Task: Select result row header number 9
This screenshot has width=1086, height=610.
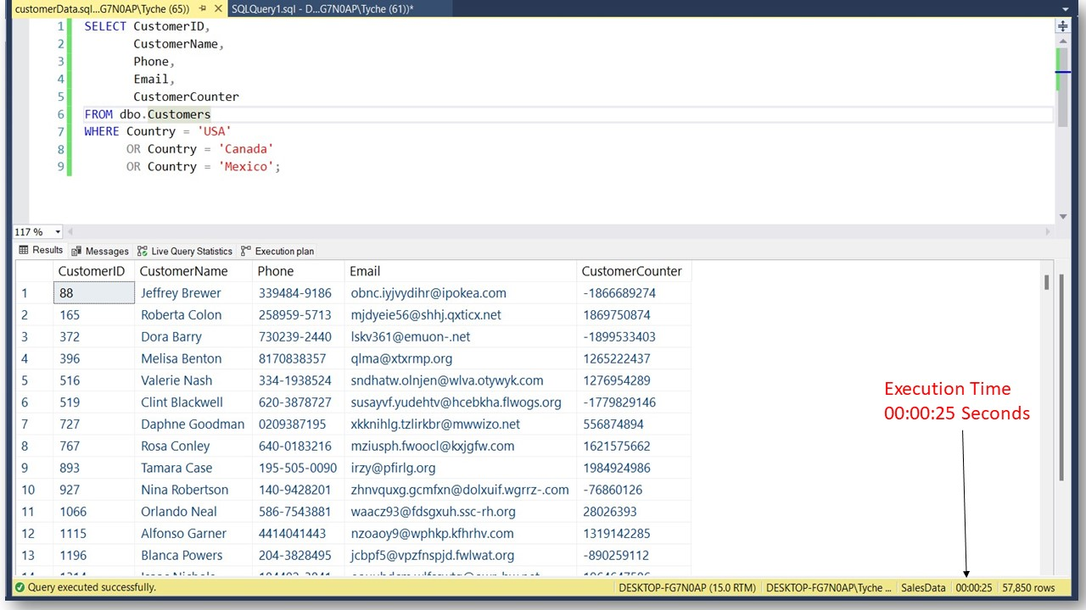Action: point(34,469)
